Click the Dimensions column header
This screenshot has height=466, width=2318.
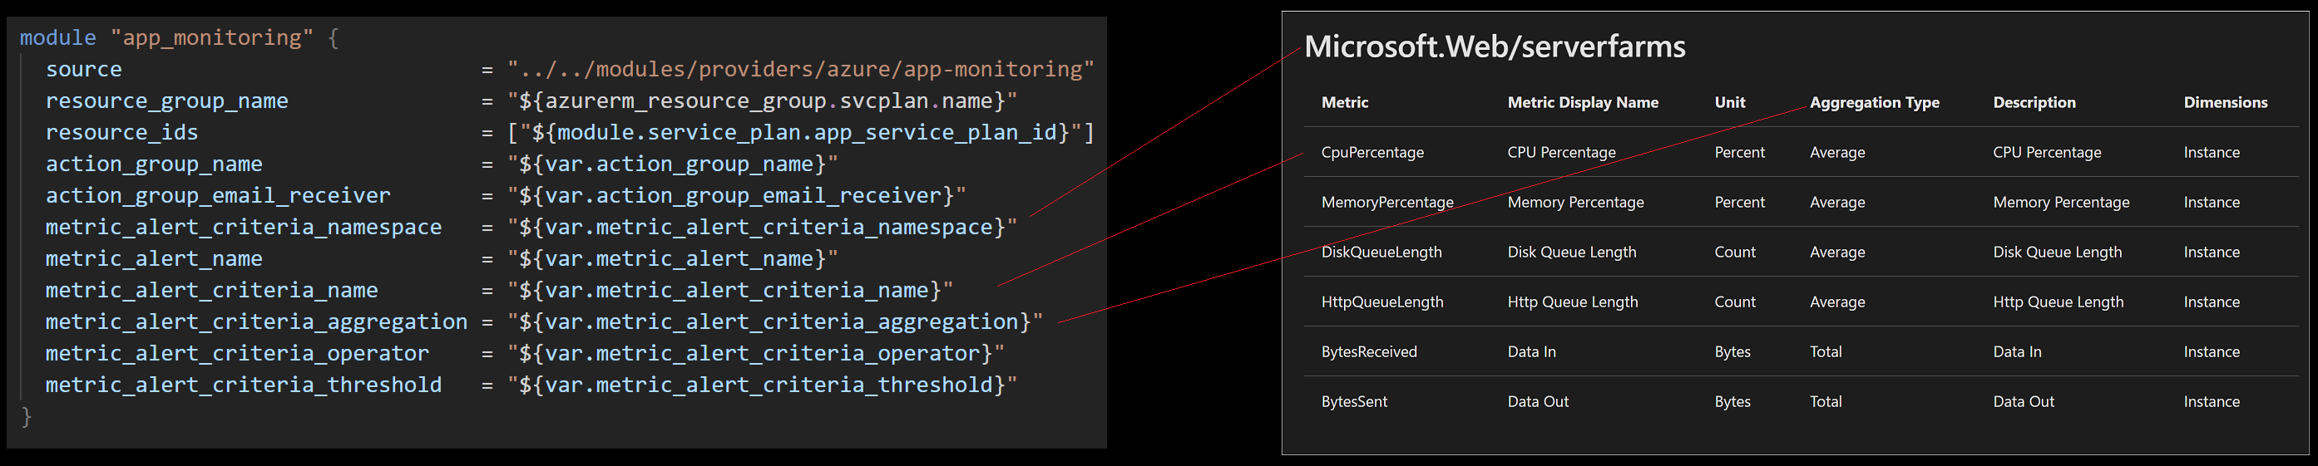tap(2226, 102)
